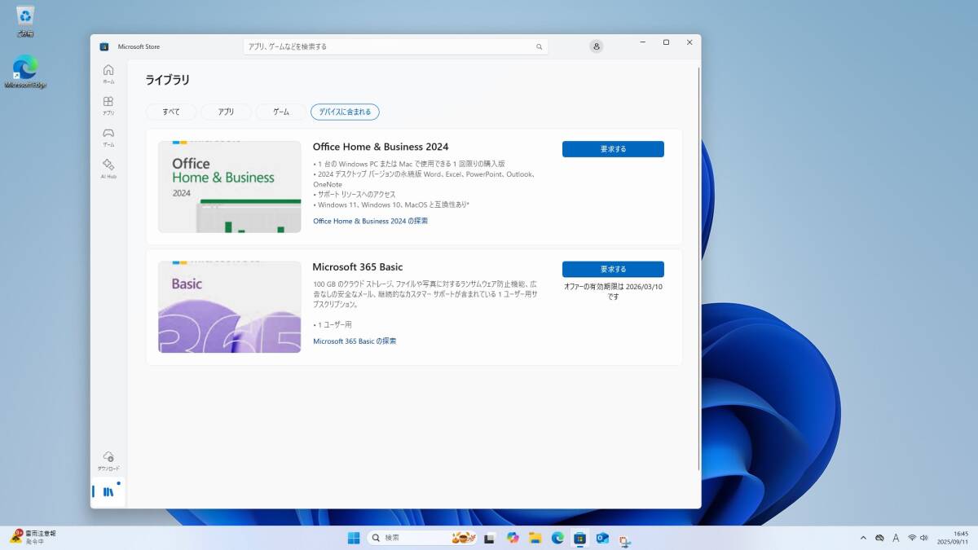The height and width of the screenshot is (550, 978).
Task: Select the デバイスに含まれる filter tab
Action: pos(345,112)
